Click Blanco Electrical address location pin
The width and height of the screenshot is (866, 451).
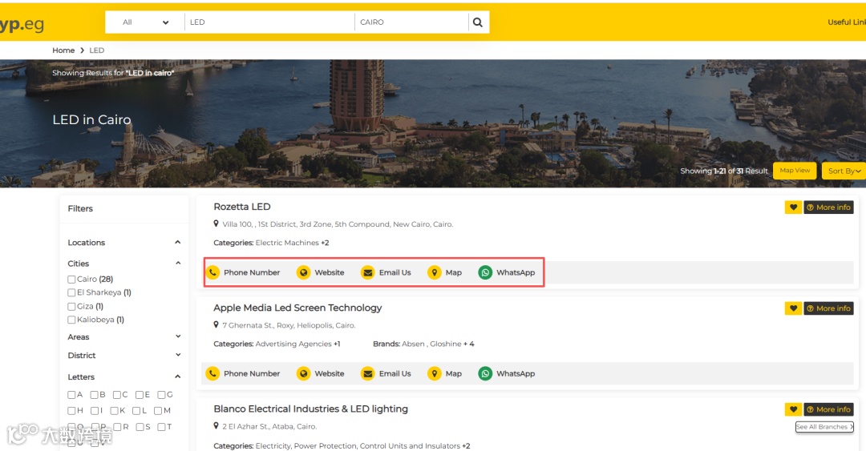click(216, 425)
